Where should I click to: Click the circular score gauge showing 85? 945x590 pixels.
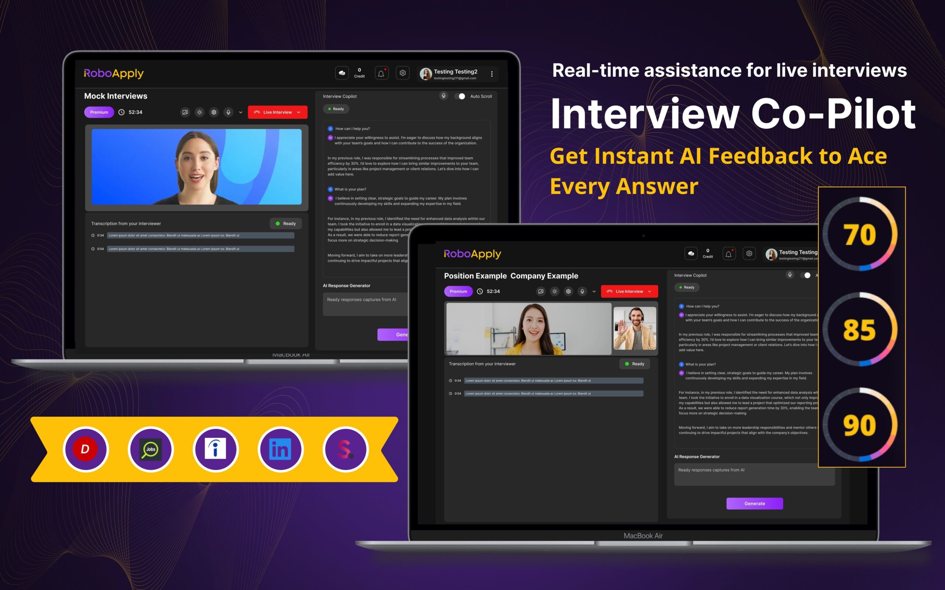pyautogui.click(x=859, y=330)
